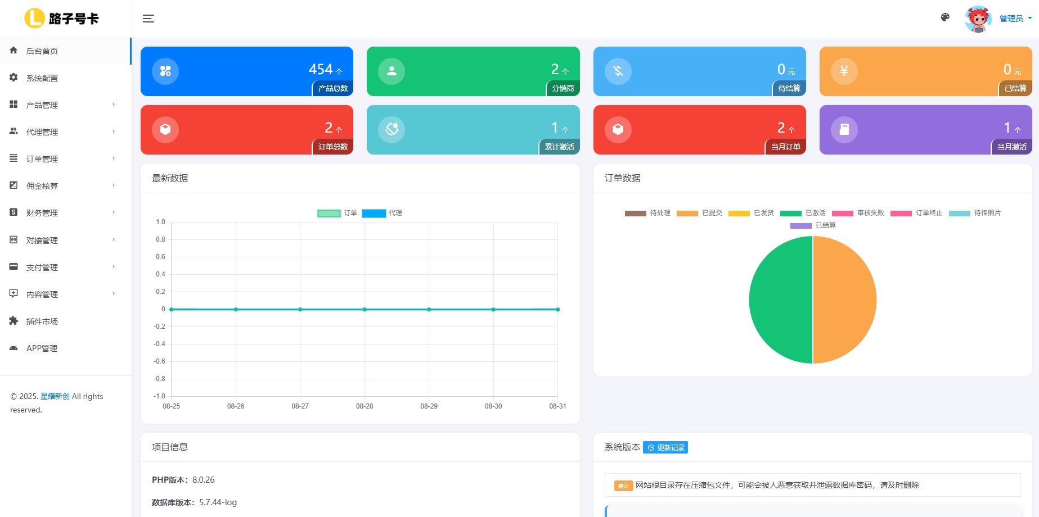Click the yen icon on 已结算 card
Screen dimensions: 1039x517
click(844, 71)
